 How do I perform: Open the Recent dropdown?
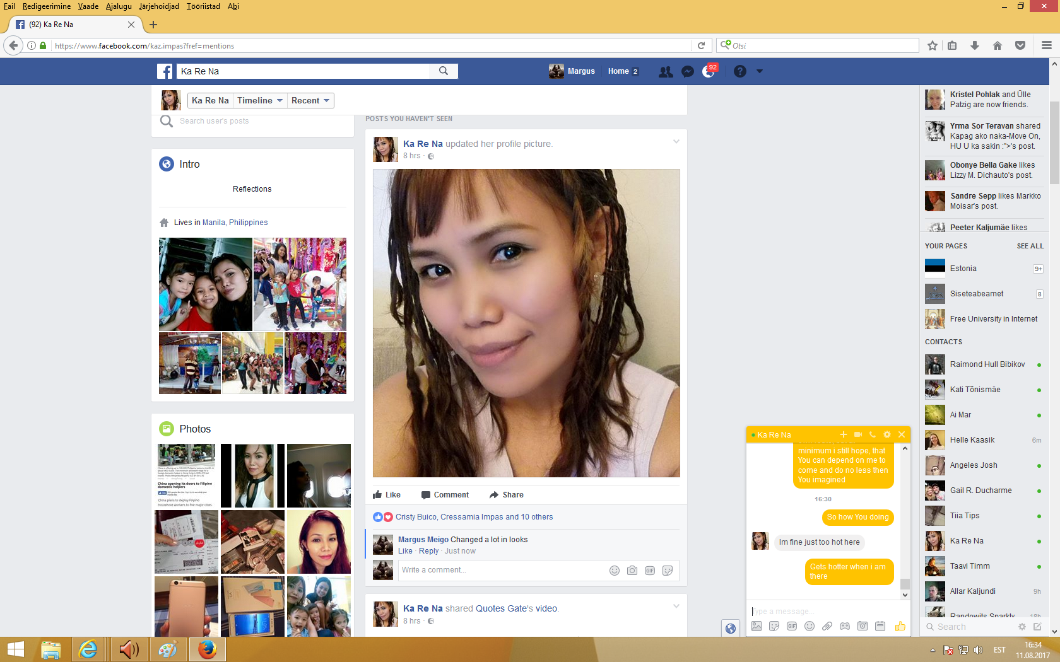pos(310,101)
